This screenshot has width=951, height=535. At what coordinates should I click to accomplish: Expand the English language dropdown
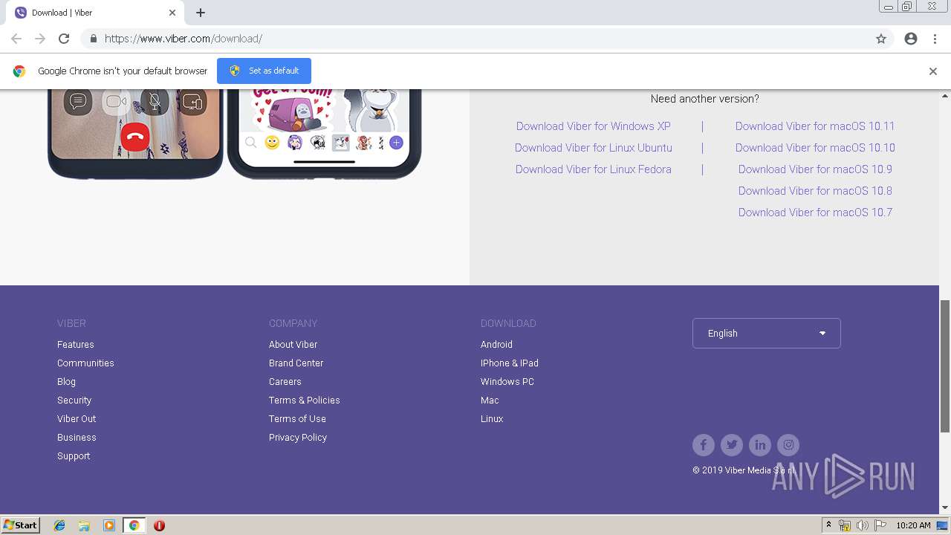[x=767, y=334]
